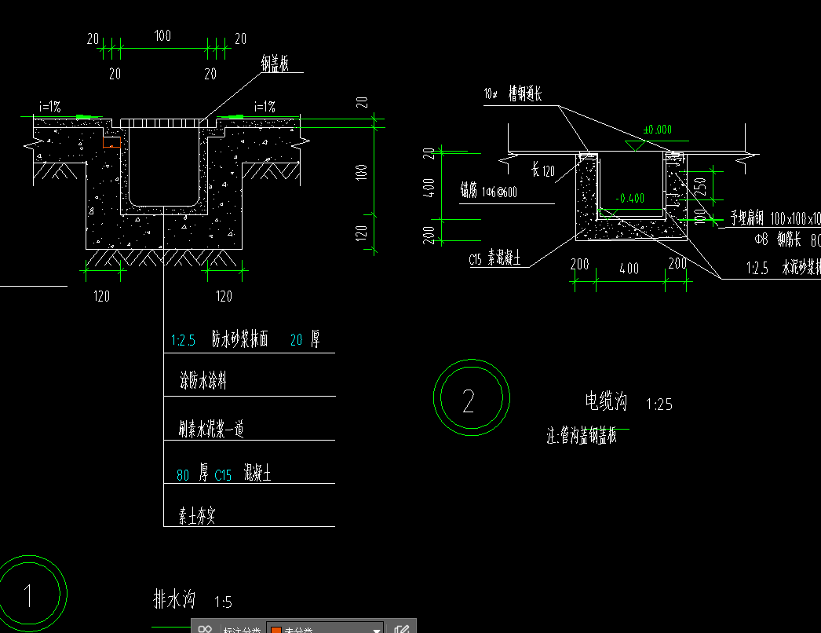This screenshot has height=633, width=821.
Task: Click the 排水沟 drawing title
Action: pos(174,598)
